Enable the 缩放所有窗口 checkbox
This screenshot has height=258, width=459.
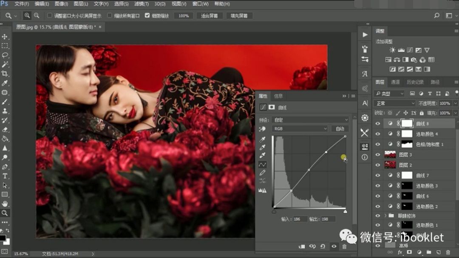pos(110,16)
